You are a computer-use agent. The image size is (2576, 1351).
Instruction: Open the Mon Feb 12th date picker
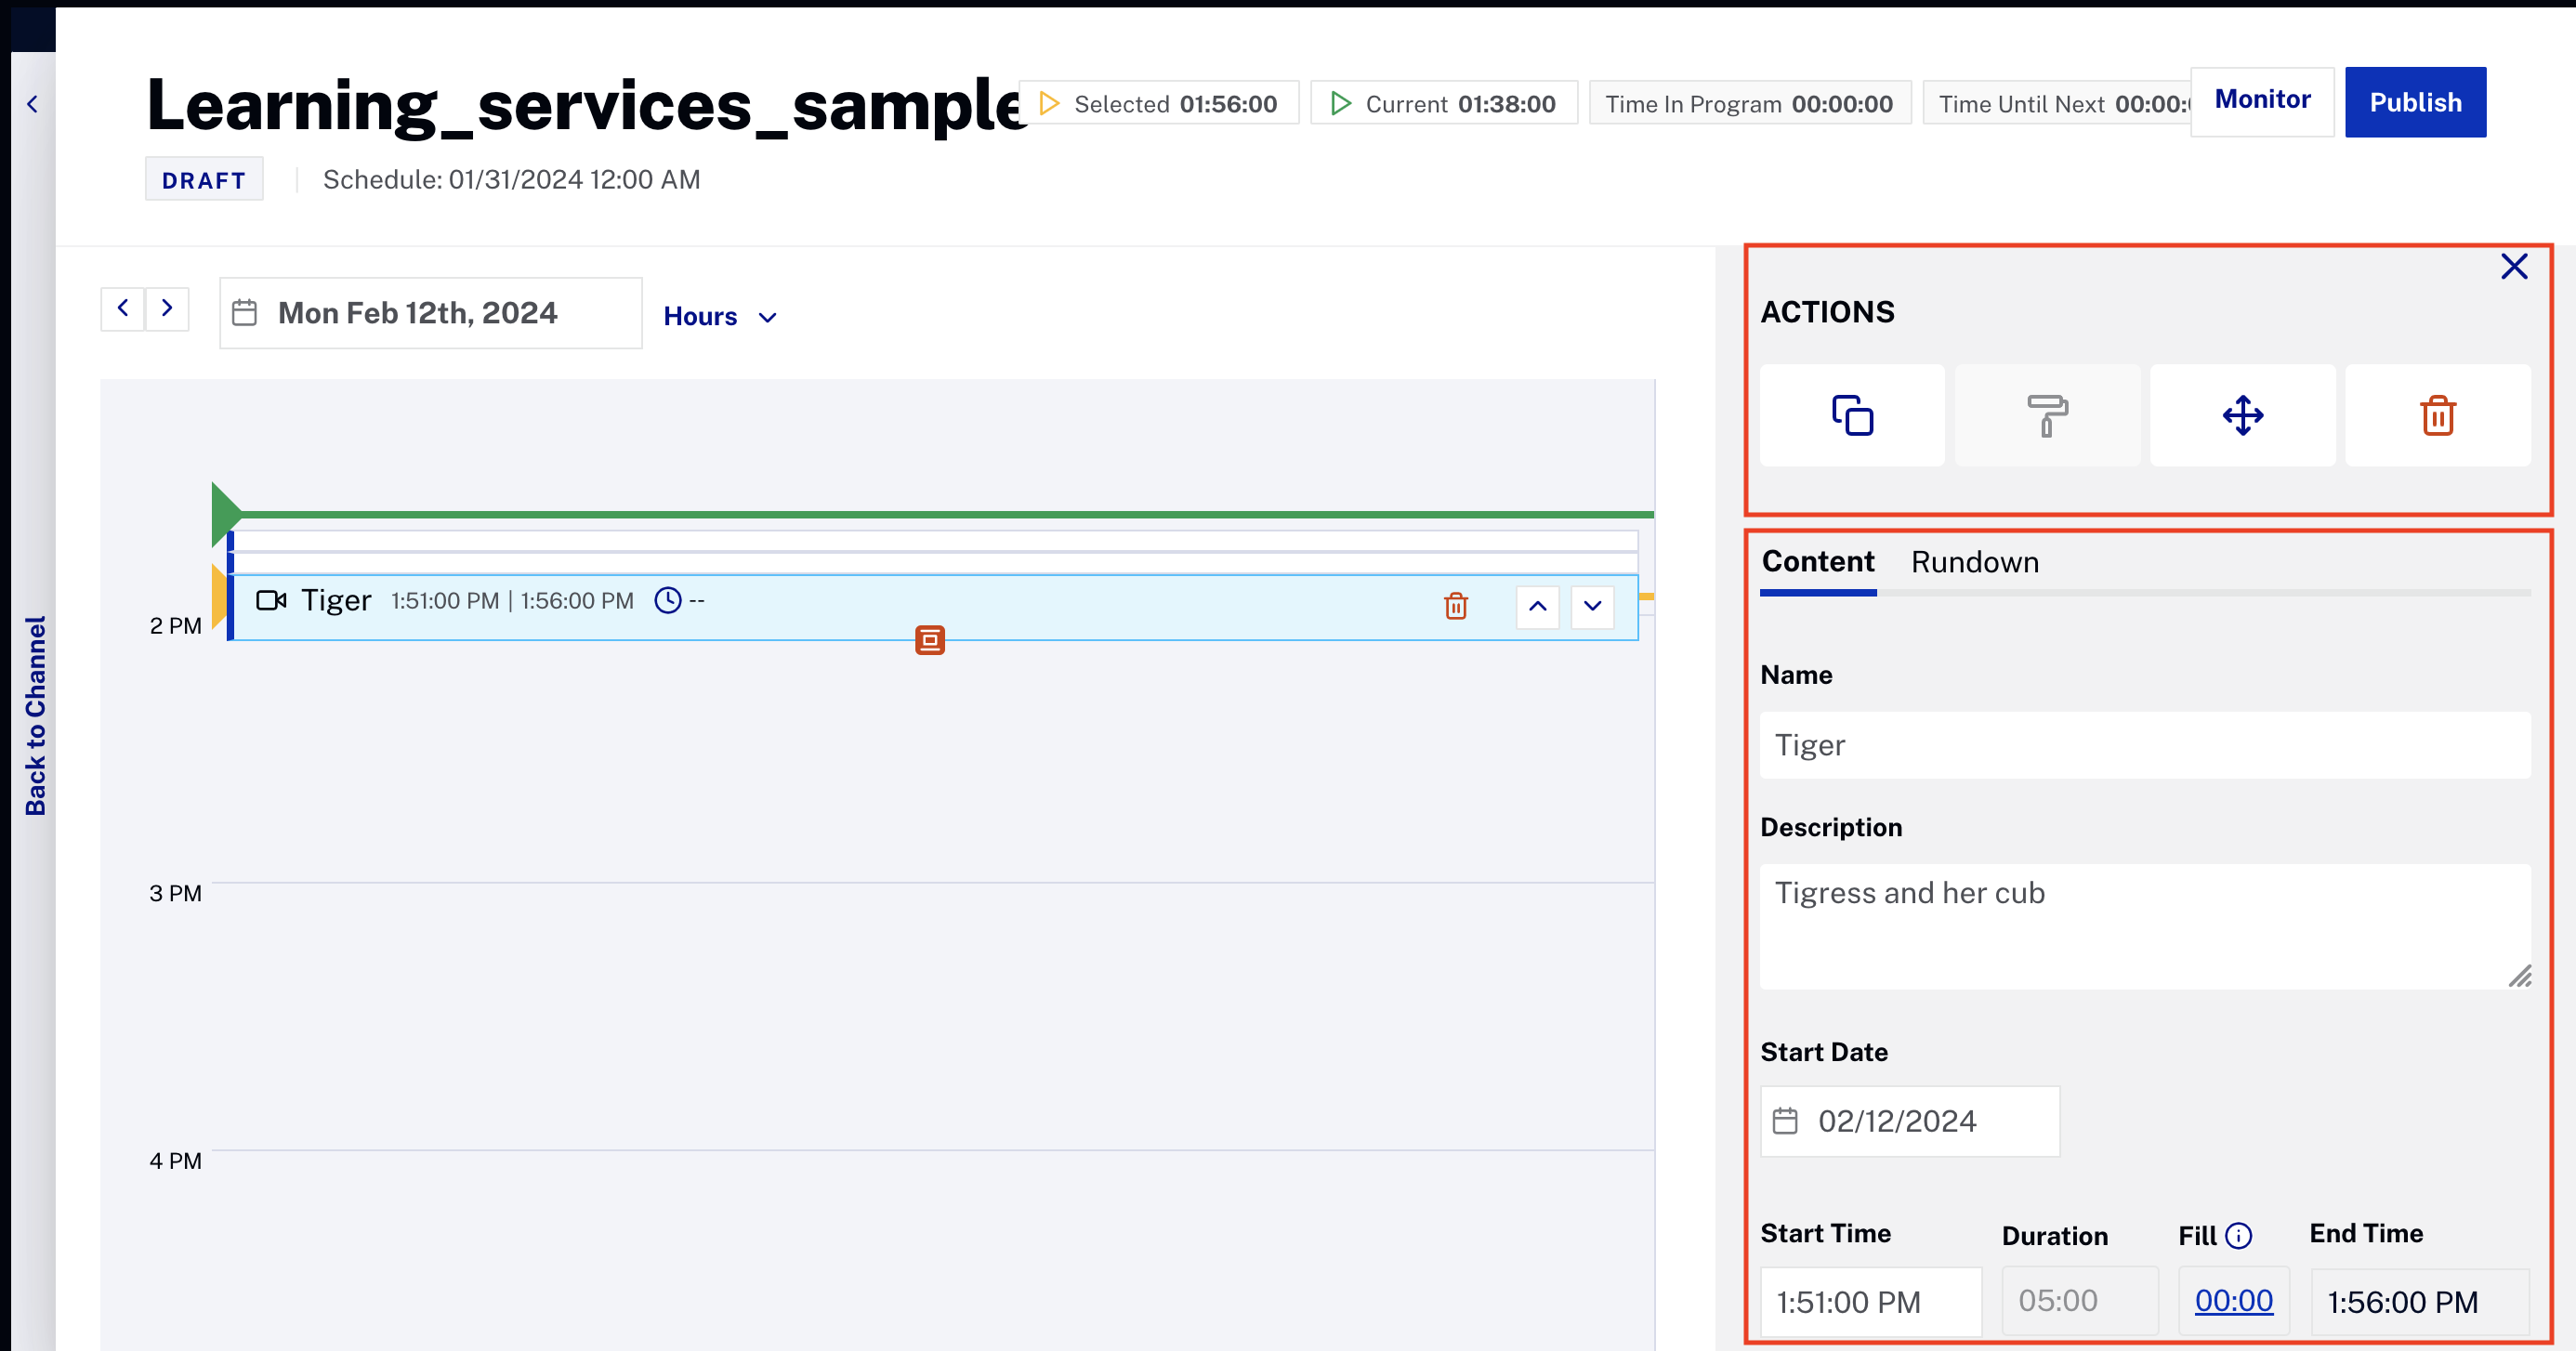pyautogui.click(x=430, y=313)
